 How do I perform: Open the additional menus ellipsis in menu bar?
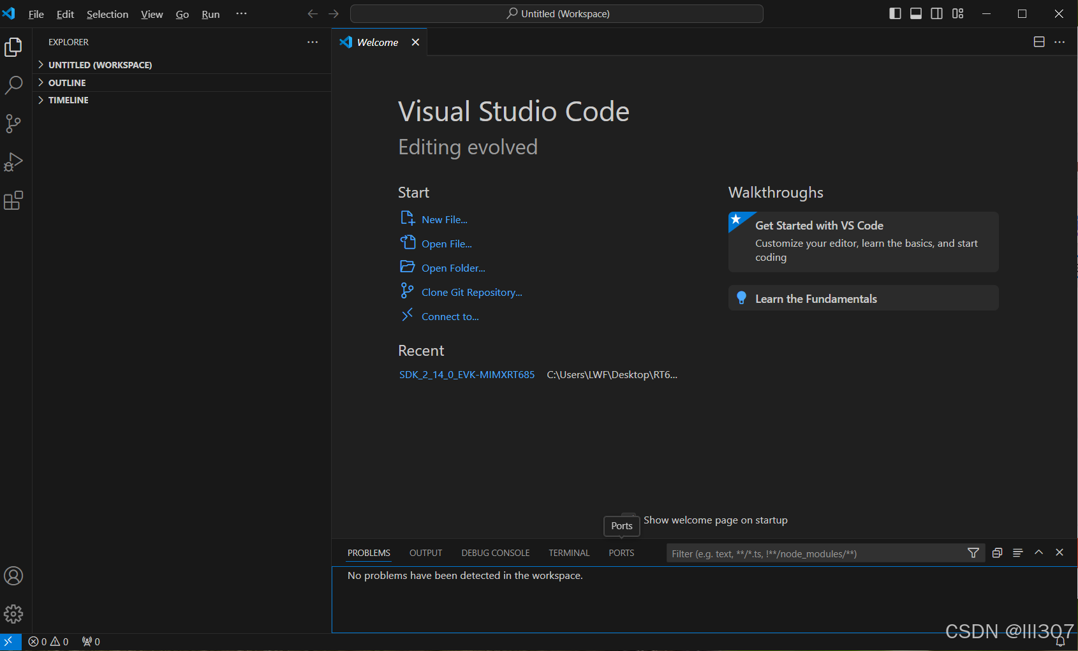coord(241,13)
